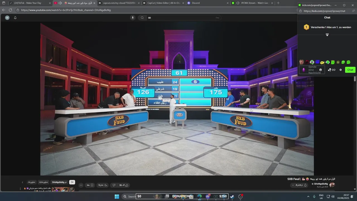Dislike the SXB Feud video
Image resolution: width=357 pixels, height=201 pixels.
coord(114,185)
